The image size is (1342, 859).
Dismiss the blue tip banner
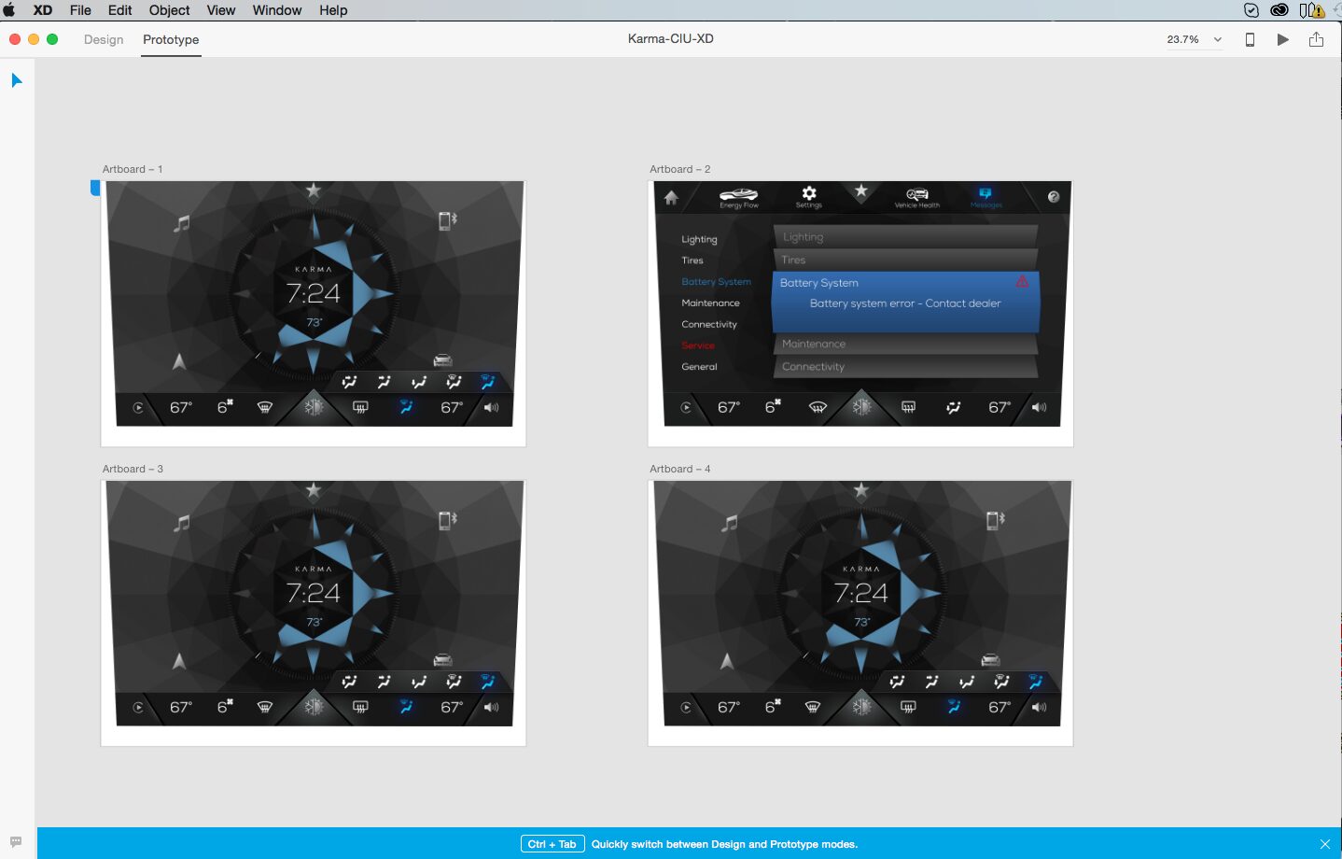click(x=1324, y=844)
